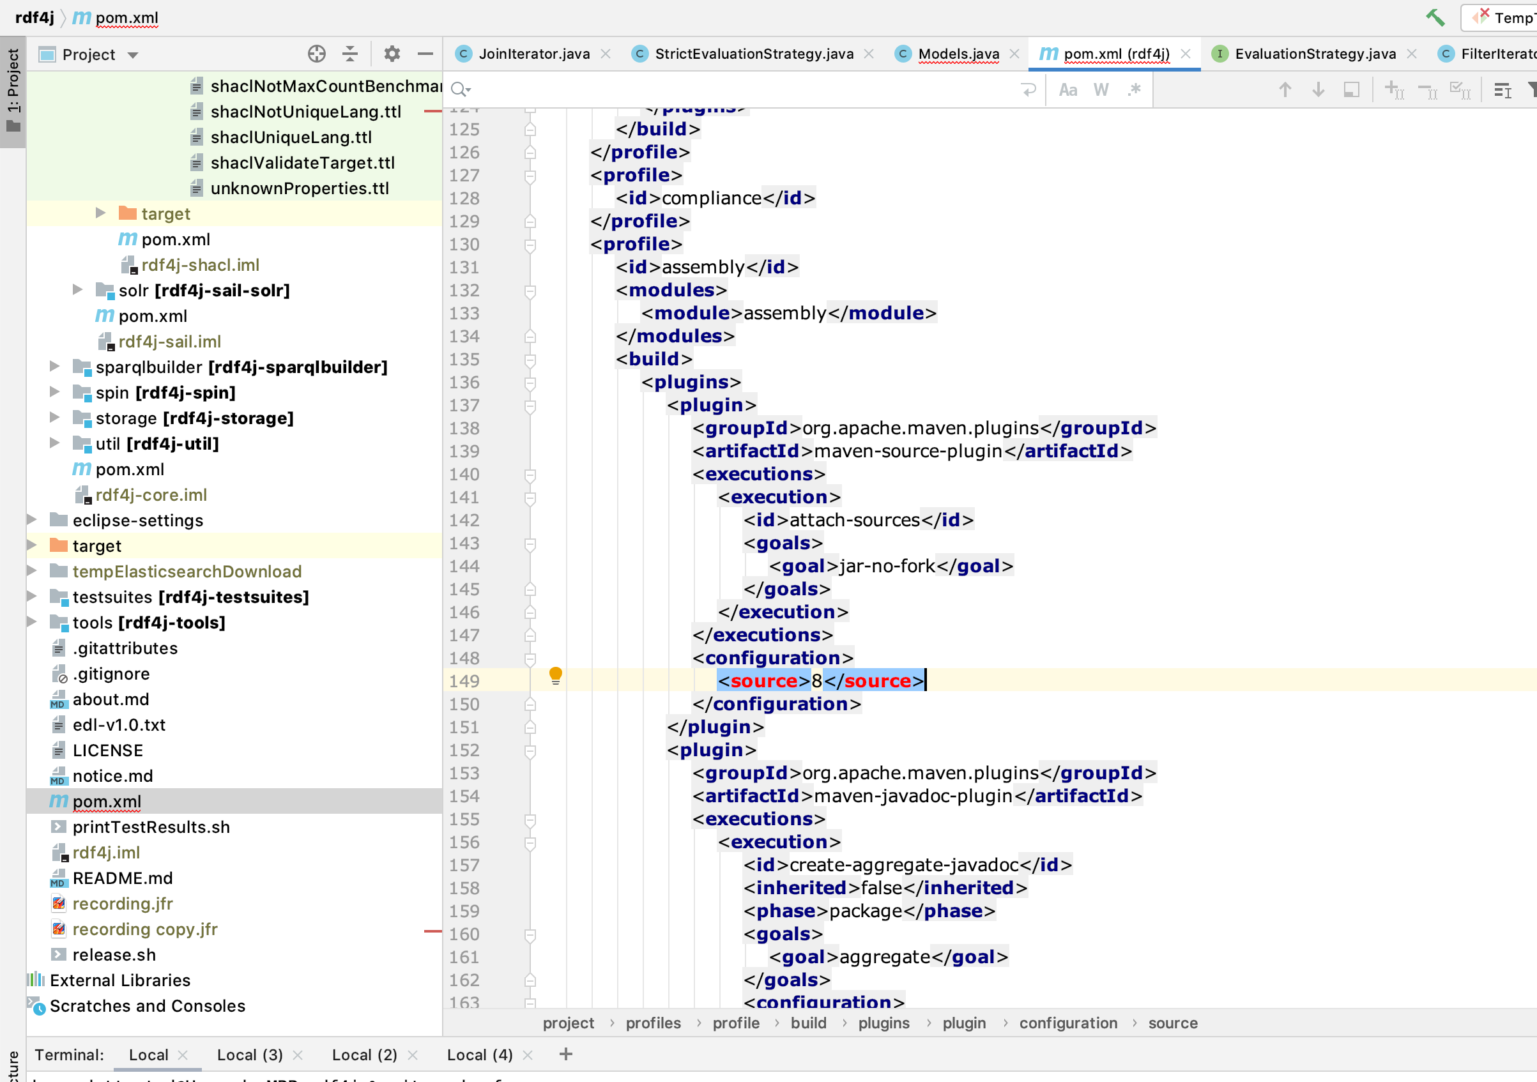Go to previous search occurrence arrow
This screenshot has height=1082, width=1537.
(x=1285, y=89)
